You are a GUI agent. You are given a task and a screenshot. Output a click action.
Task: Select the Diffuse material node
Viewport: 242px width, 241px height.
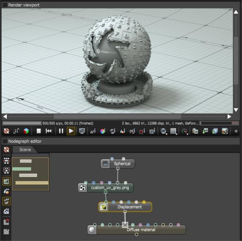137,230
